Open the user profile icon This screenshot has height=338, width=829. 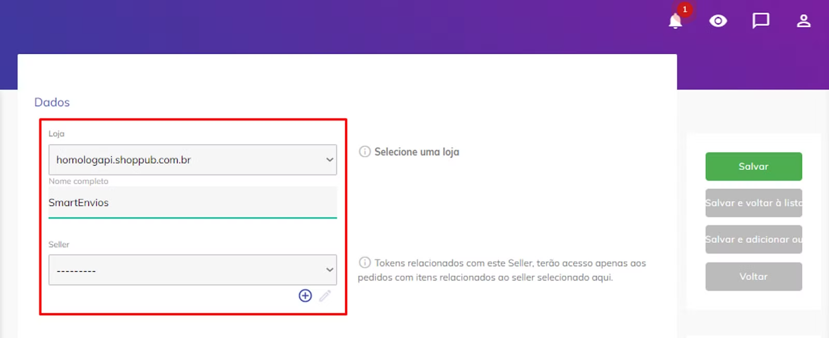click(x=804, y=21)
